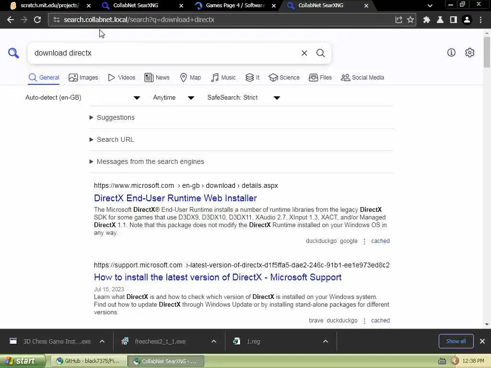Switch to Images category

[83, 77]
